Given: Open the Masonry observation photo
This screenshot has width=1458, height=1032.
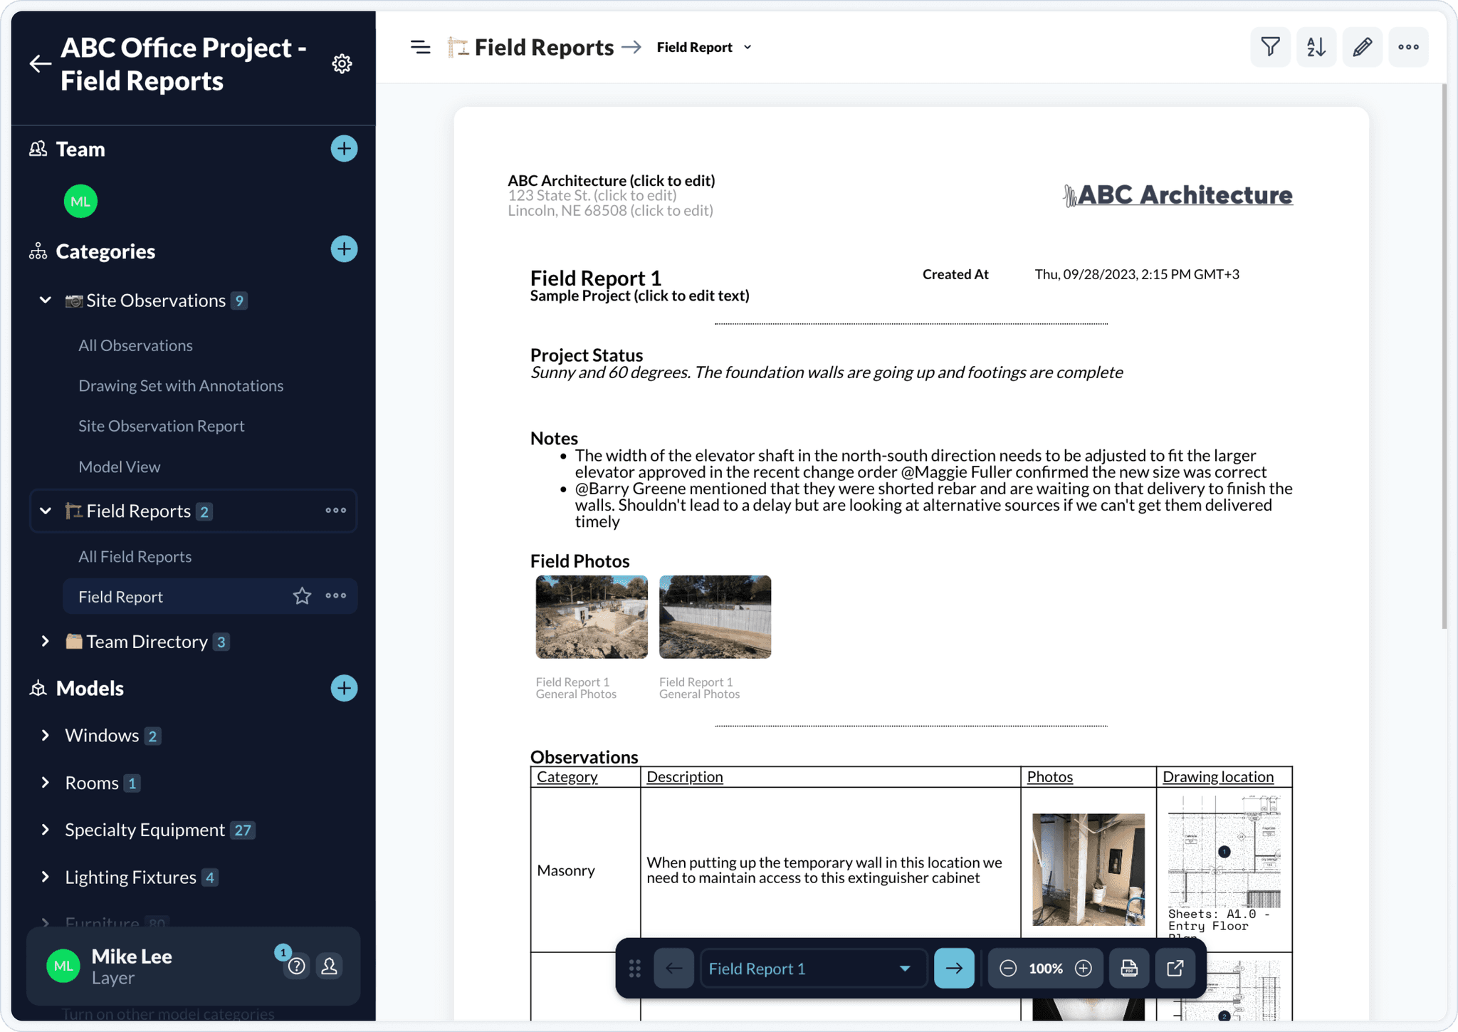Looking at the screenshot, I should coord(1089,870).
